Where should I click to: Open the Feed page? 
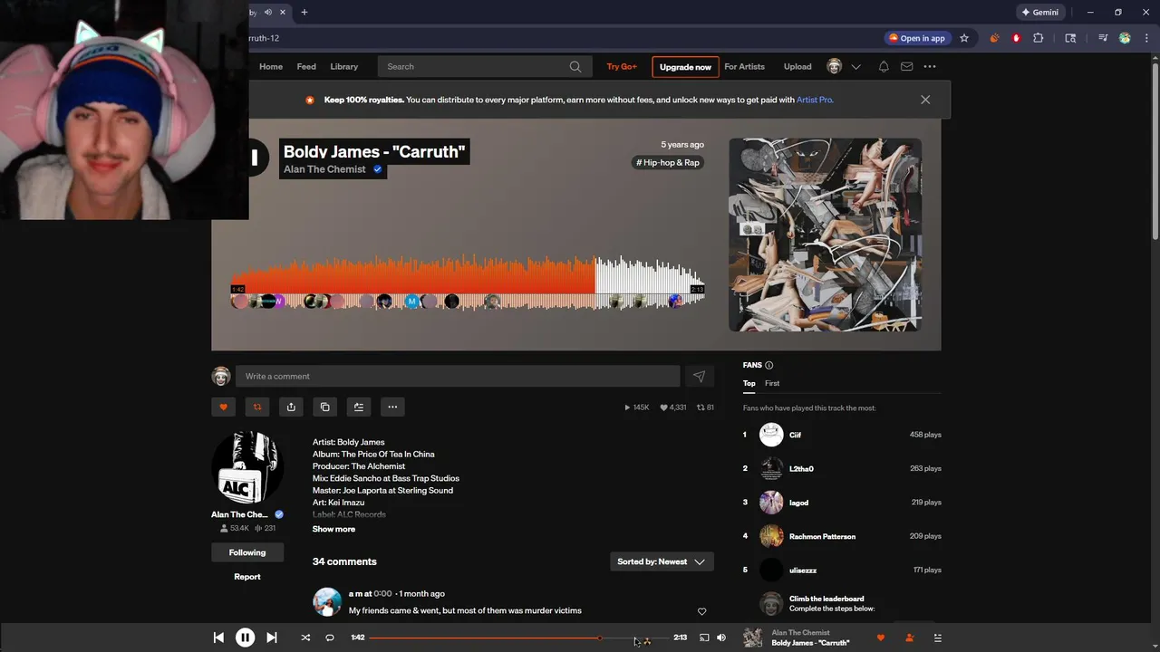306,66
